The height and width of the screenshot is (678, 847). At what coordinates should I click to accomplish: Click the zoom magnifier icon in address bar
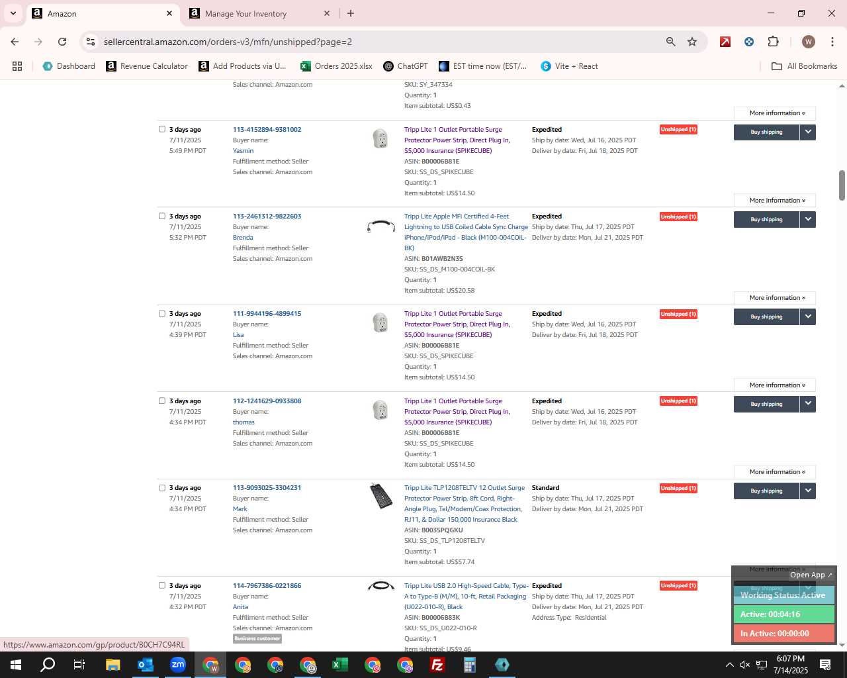tap(671, 42)
